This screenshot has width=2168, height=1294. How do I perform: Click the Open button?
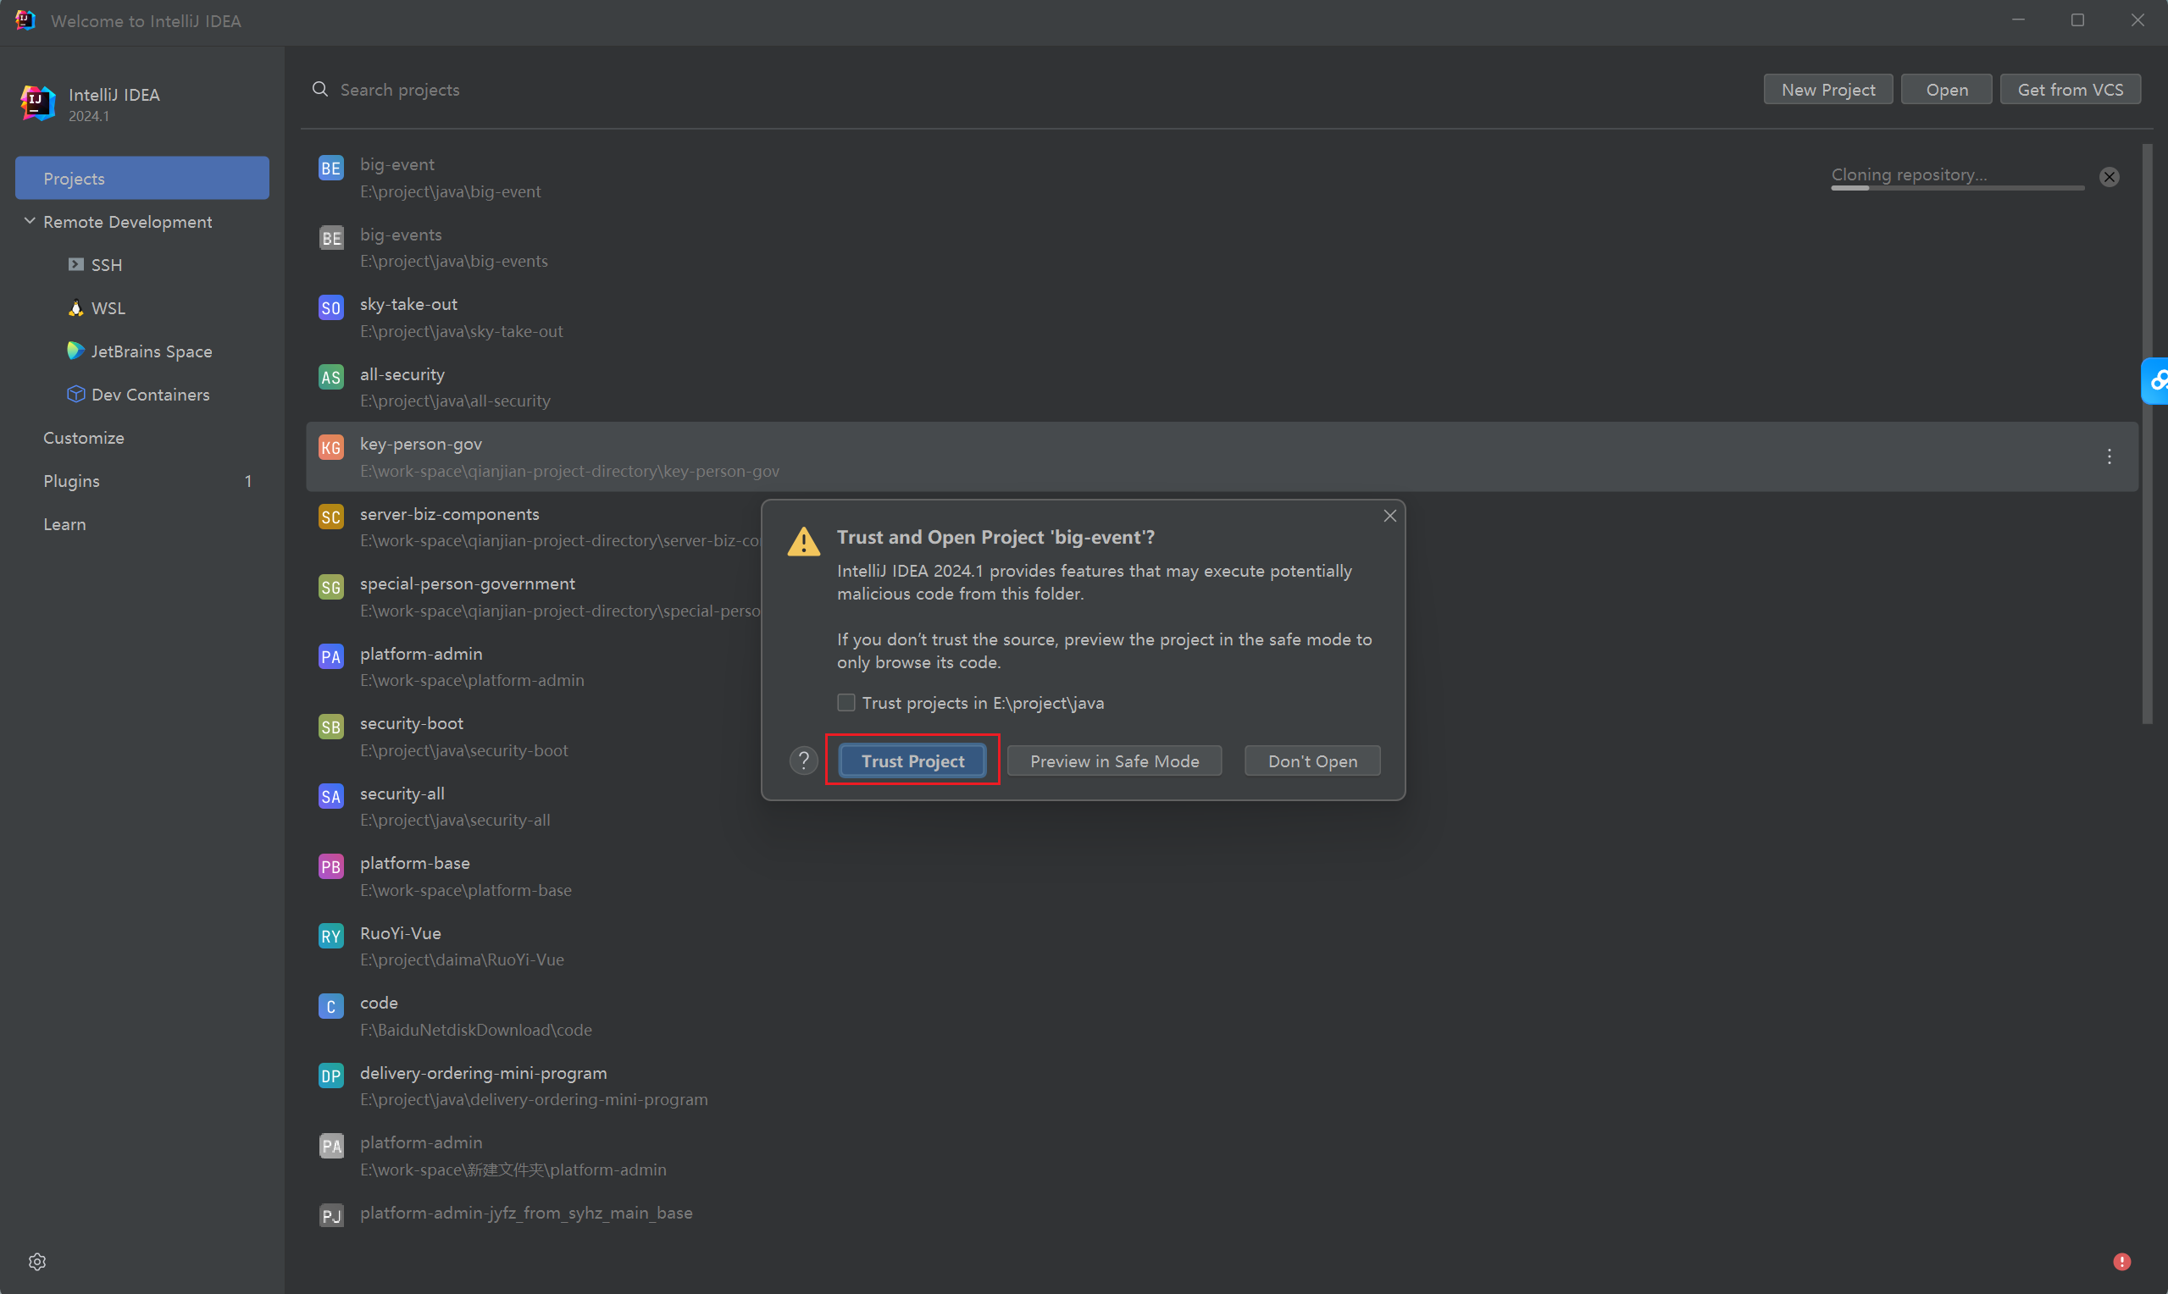click(x=1946, y=89)
